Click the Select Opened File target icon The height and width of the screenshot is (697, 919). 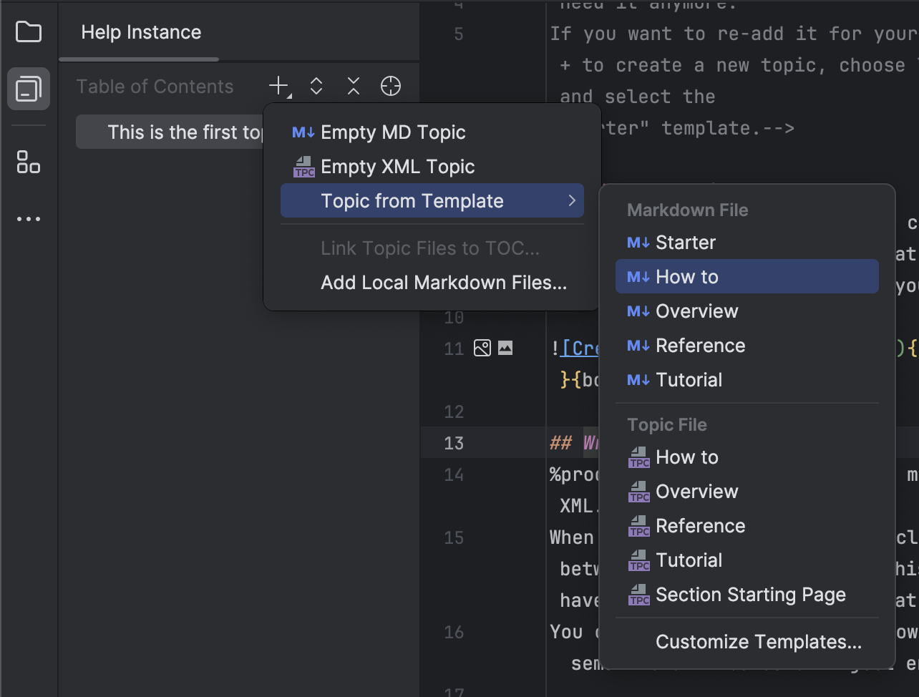click(x=391, y=87)
